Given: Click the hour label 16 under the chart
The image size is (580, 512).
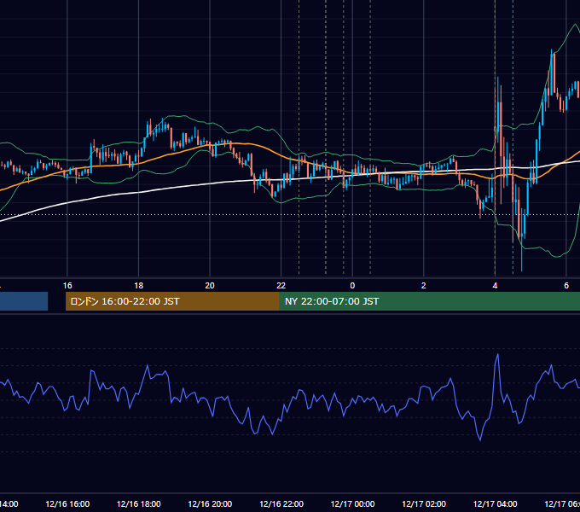Looking at the screenshot, I should [67, 286].
